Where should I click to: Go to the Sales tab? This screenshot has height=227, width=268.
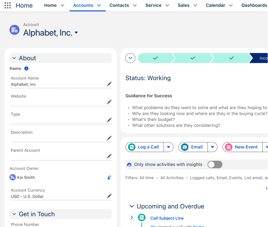tap(183, 5)
